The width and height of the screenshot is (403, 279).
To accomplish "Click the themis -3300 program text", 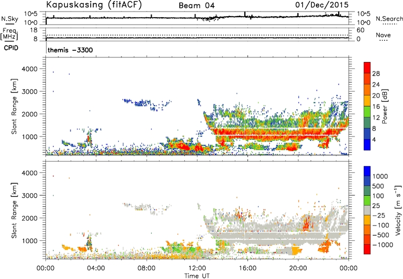I will click(x=70, y=50).
